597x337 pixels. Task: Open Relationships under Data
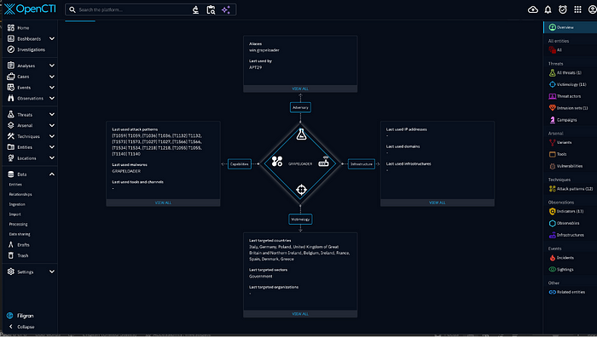[x=20, y=194]
